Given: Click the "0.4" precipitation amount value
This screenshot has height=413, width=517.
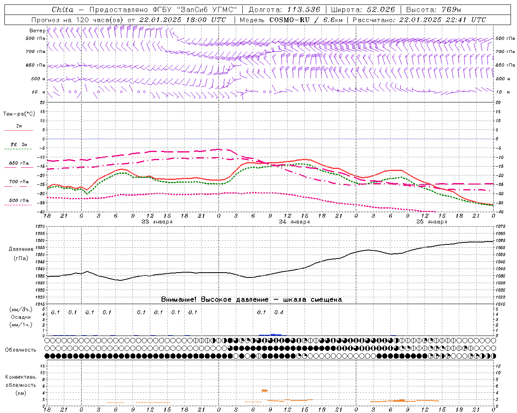Looking at the screenshot, I should click(279, 312).
